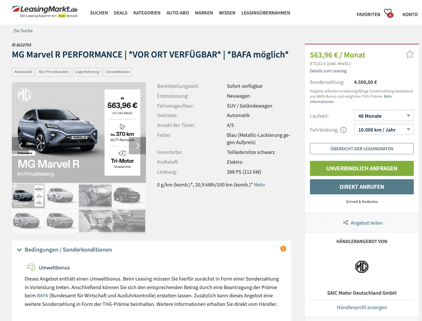The image size is (422, 321).
Task: Open the MARKEN menu
Action: click(204, 13)
